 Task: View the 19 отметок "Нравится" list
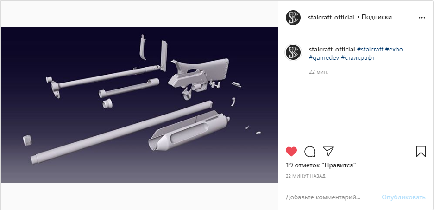click(x=321, y=165)
